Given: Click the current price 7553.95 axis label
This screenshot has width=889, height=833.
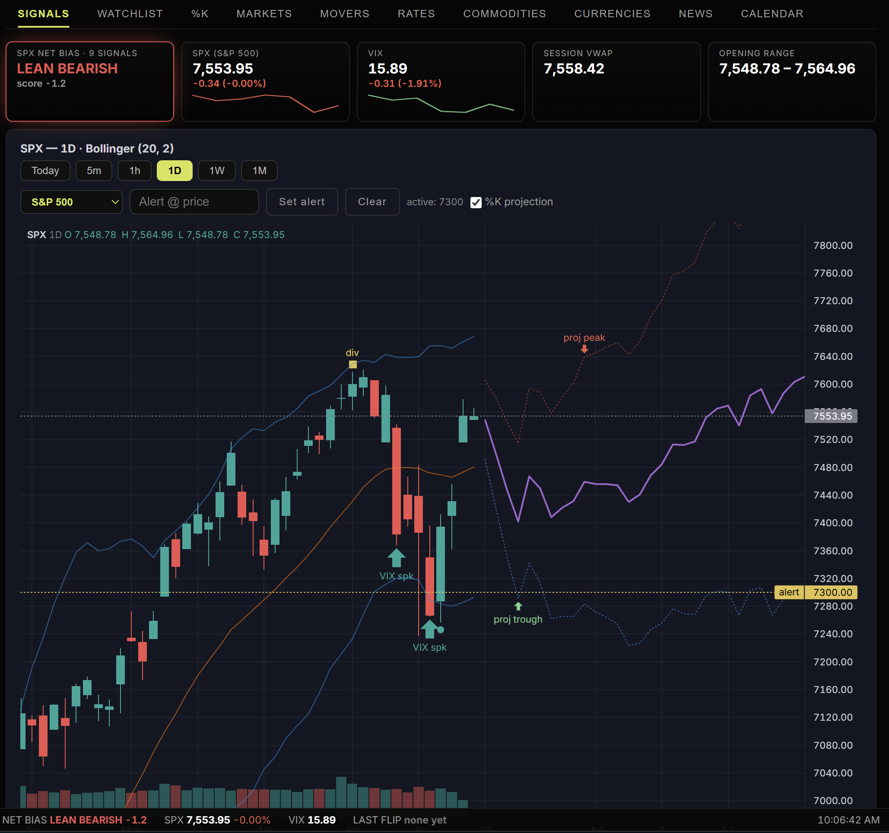Looking at the screenshot, I should (831, 416).
